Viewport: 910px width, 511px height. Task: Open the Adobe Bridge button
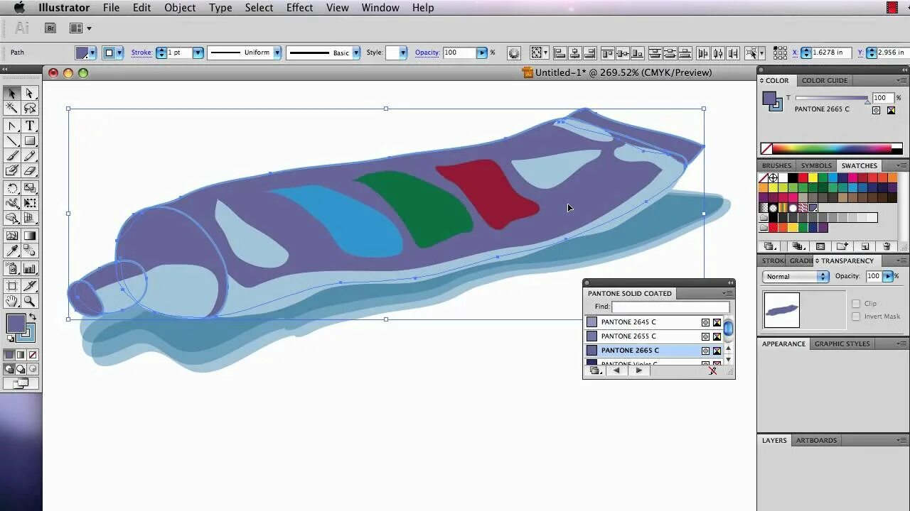point(50,28)
